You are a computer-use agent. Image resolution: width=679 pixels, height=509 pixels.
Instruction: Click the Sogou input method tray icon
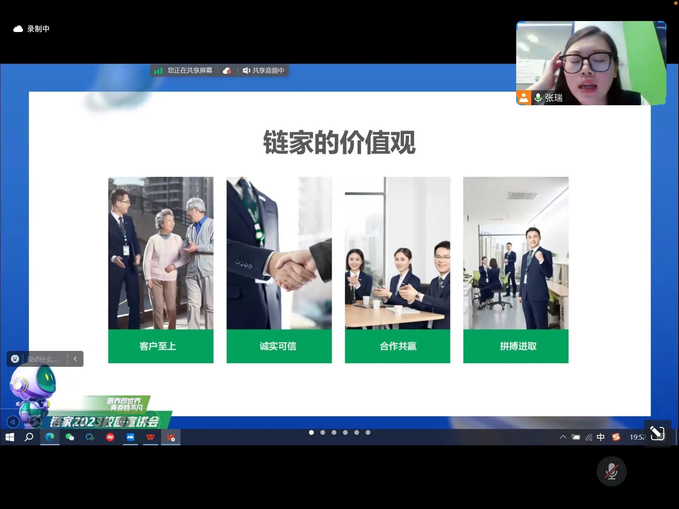pos(616,437)
